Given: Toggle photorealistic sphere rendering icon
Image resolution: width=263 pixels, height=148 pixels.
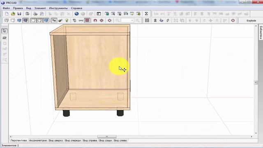Looking at the screenshot, I should click(x=60, y=21).
